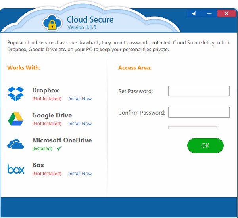Click the left arrow title bar button
Screen dimensions: 238x218
pos(194,13)
